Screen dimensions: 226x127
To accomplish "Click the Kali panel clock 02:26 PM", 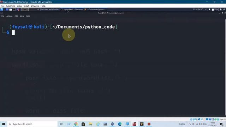I will click(x=197, y=10).
